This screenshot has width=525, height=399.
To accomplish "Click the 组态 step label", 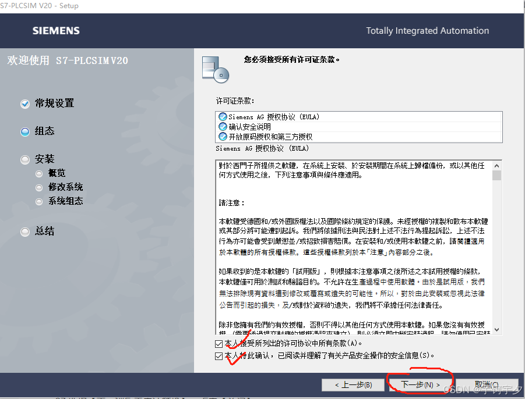I will [x=44, y=131].
